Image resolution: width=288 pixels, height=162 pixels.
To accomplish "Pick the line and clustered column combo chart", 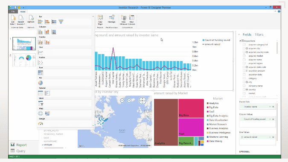I will point(41,42).
